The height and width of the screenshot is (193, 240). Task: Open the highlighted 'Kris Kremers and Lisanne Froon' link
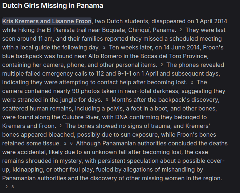click(47, 21)
